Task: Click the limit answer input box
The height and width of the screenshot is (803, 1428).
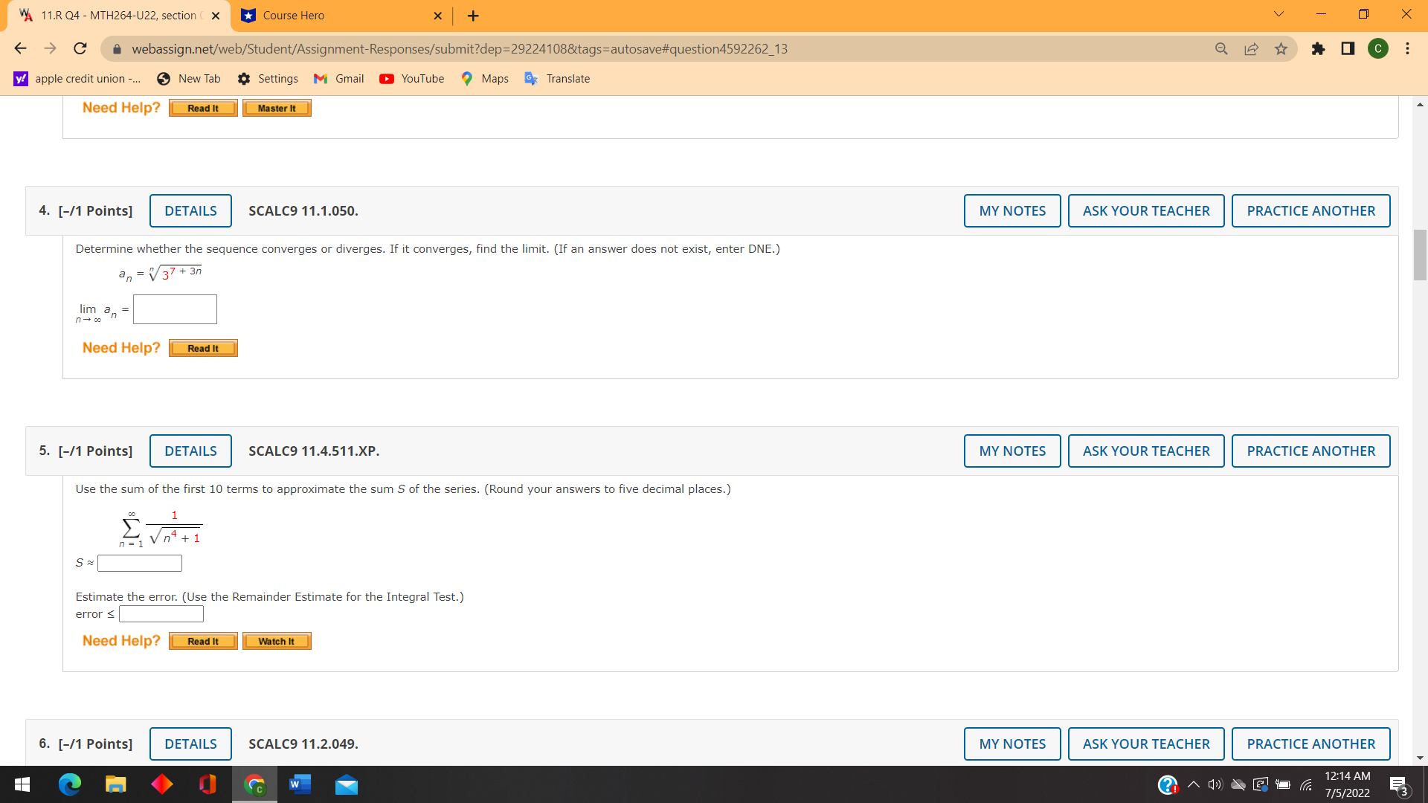Action: point(175,309)
